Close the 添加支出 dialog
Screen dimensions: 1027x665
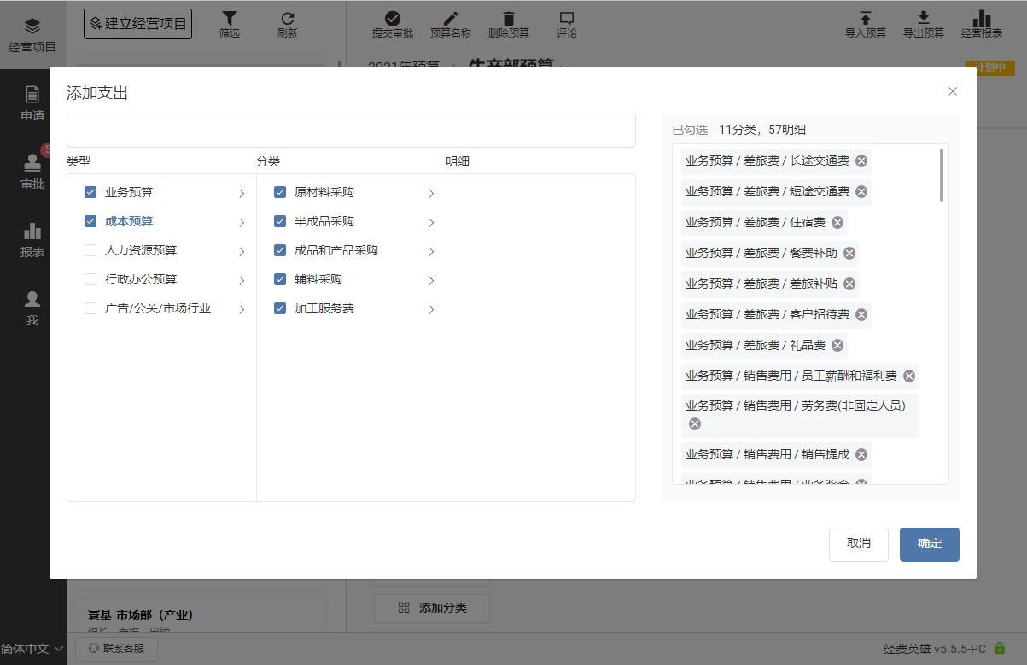coord(953,91)
